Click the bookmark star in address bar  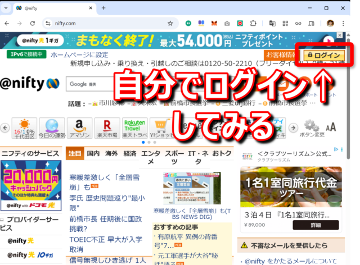pyautogui.click(x=170, y=24)
